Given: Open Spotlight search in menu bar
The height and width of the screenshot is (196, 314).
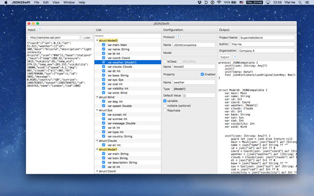Looking at the screenshot, I should (x=300, y=3).
